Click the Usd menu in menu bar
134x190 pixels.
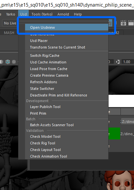point(23,14)
